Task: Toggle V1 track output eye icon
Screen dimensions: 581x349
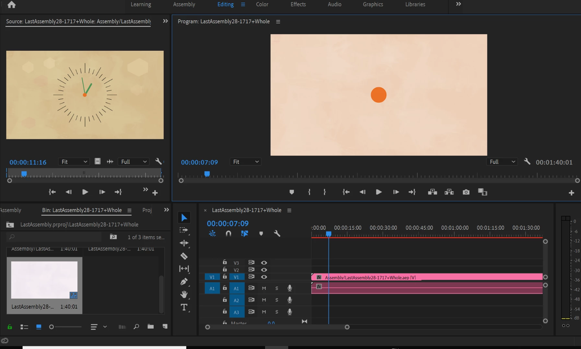Action: click(x=264, y=277)
